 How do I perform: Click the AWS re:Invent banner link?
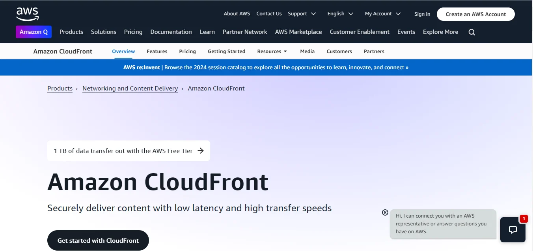266,67
